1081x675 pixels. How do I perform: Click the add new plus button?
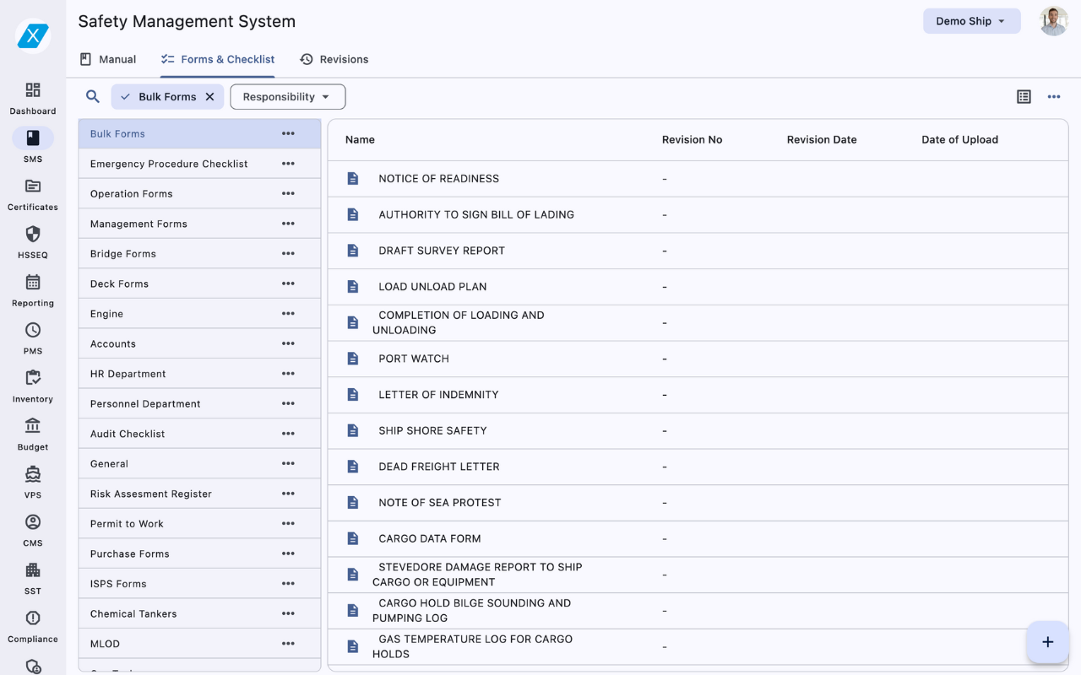point(1047,642)
